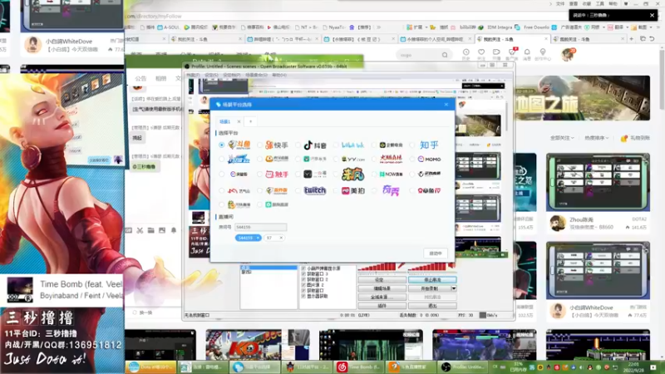Select the Meipai (美拍) platform radio button
This screenshot has width=665, height=374.
pos(336,191)
